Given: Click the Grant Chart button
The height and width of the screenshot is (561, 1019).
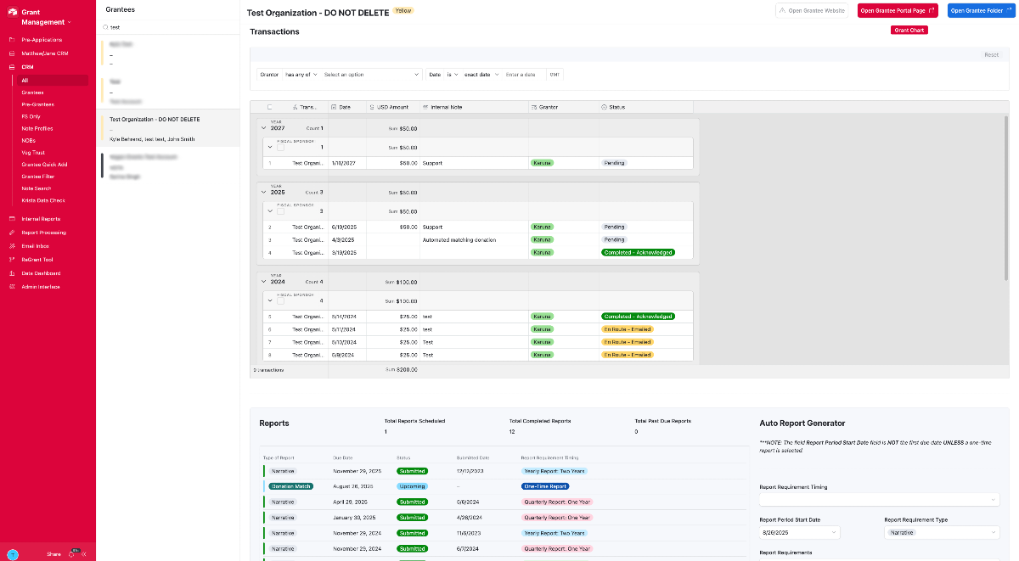Looking at the screenshot, I should coord(909,30).
